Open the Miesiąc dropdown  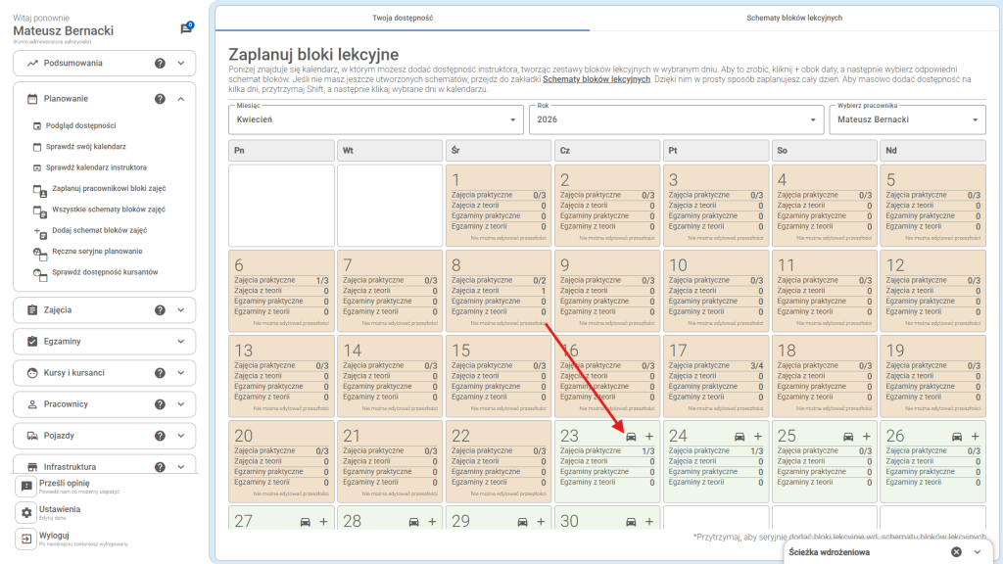(x=376, y=120)
